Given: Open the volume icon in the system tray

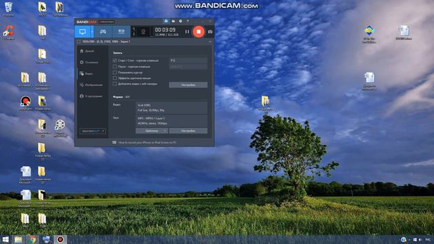Looking at the screenshot, I should pyautogui.click(x=420, y=239).
